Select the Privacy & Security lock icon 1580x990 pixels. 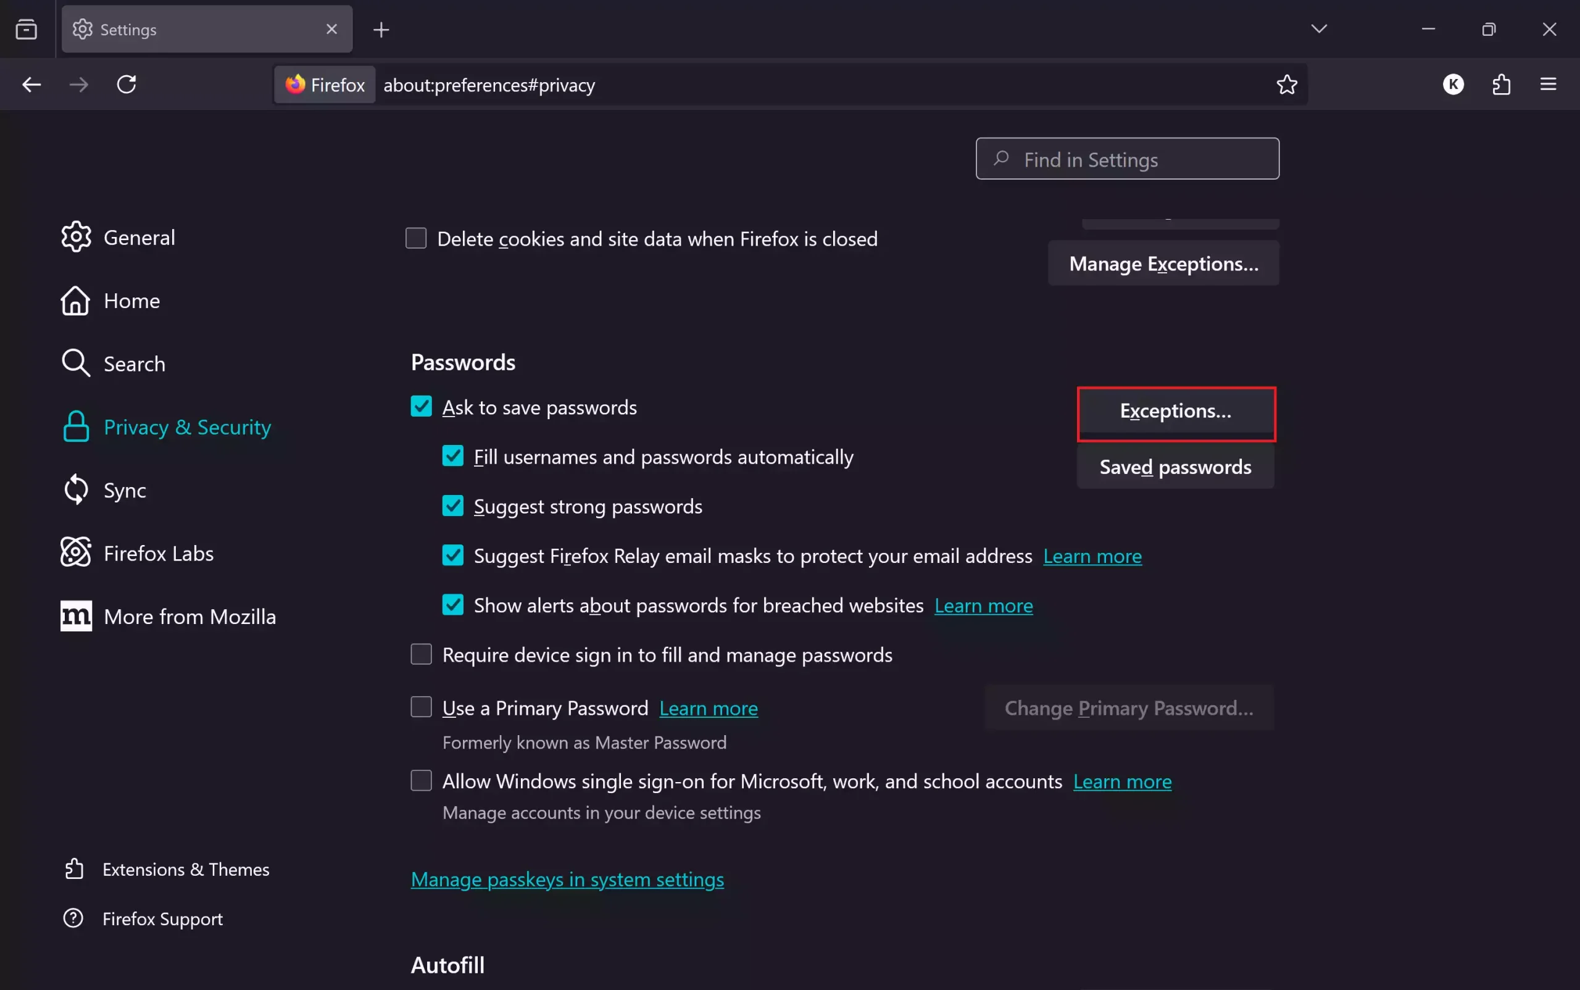(x=75, y=426)
